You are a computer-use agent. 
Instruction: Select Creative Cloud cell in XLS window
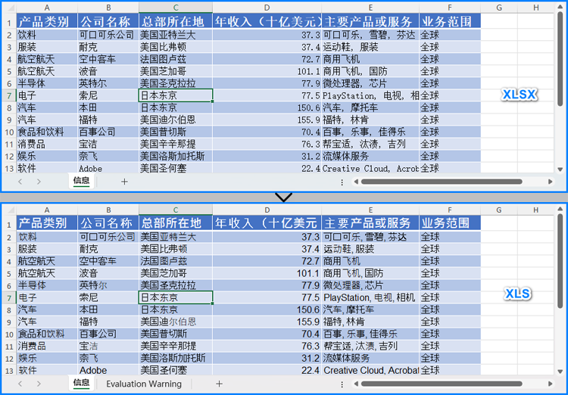[x=370, y=370]
